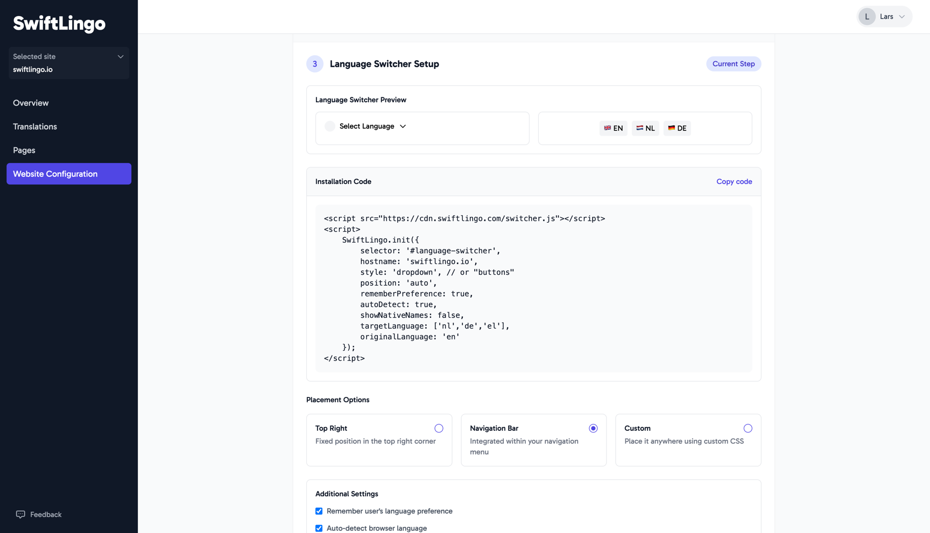
Task: Click "Fixed position in the top right corner" text
Action: [376, 442]
